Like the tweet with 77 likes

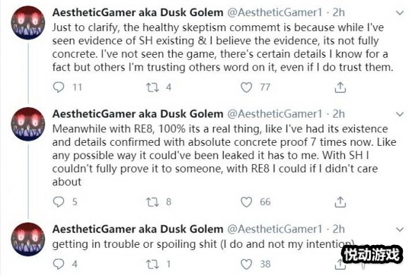[x=246, y=87]
